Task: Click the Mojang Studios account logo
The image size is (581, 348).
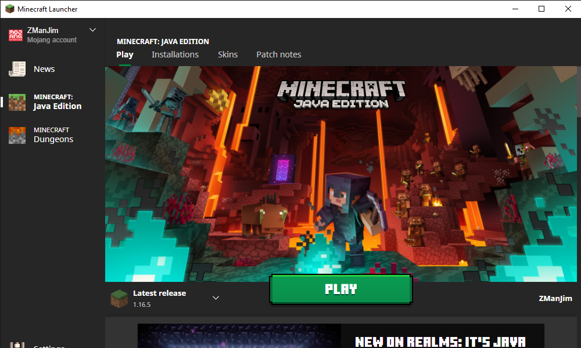Action: [16, 35]
